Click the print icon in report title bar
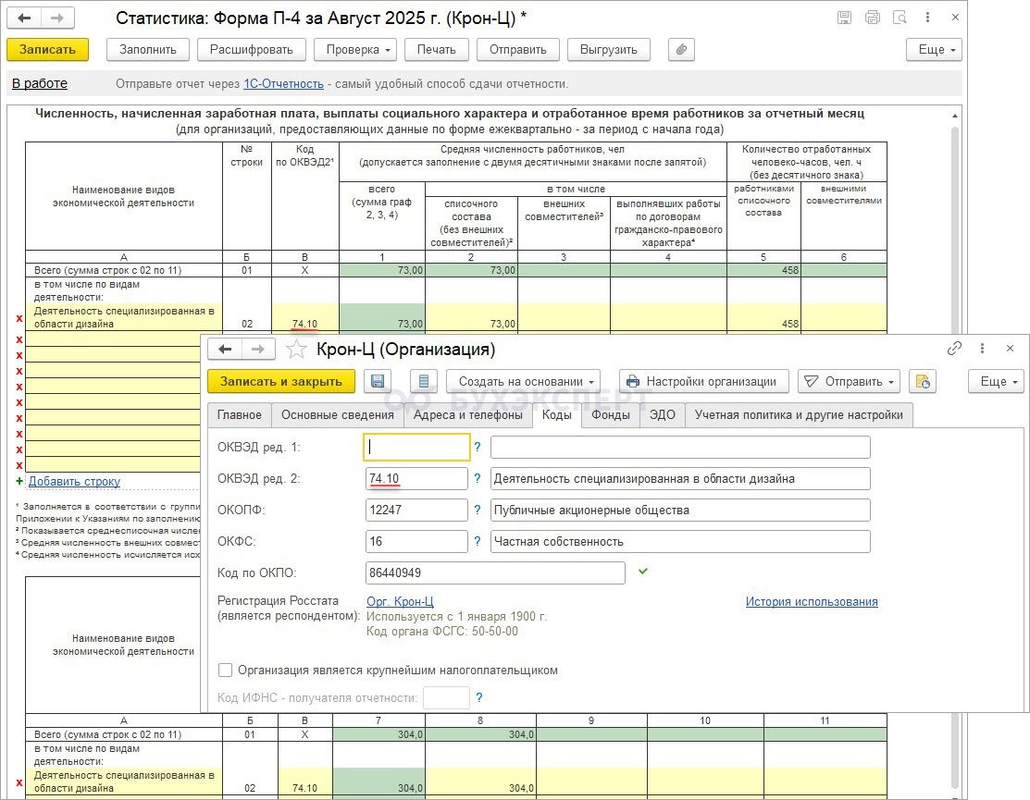Screen dimensions: 1030x800 (x=871, y=18)
